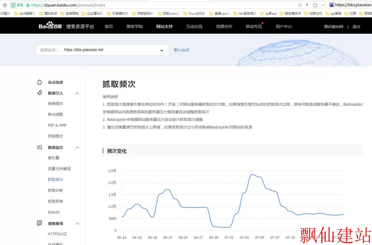Click the URL address field
This screenshot has width=372, height=245.
click(163, 5)
